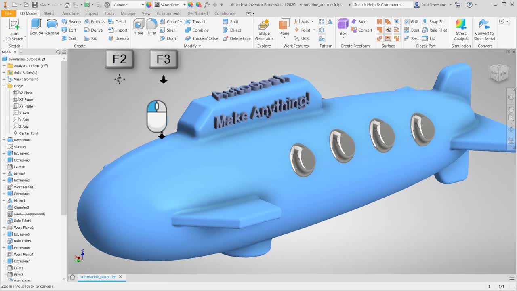Select YZ Plane in browser
This screenshot has width=517, height=291.
tap(23, 93)
